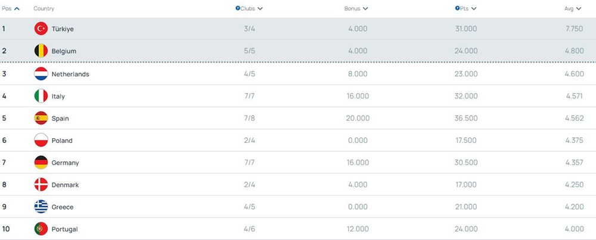
Task: Select the Country column header
Action: pyautogui.click(x=44, y=8)
